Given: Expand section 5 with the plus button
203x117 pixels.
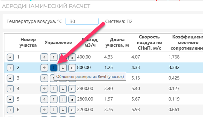Looking at the screenshot, I should (10, 99).
